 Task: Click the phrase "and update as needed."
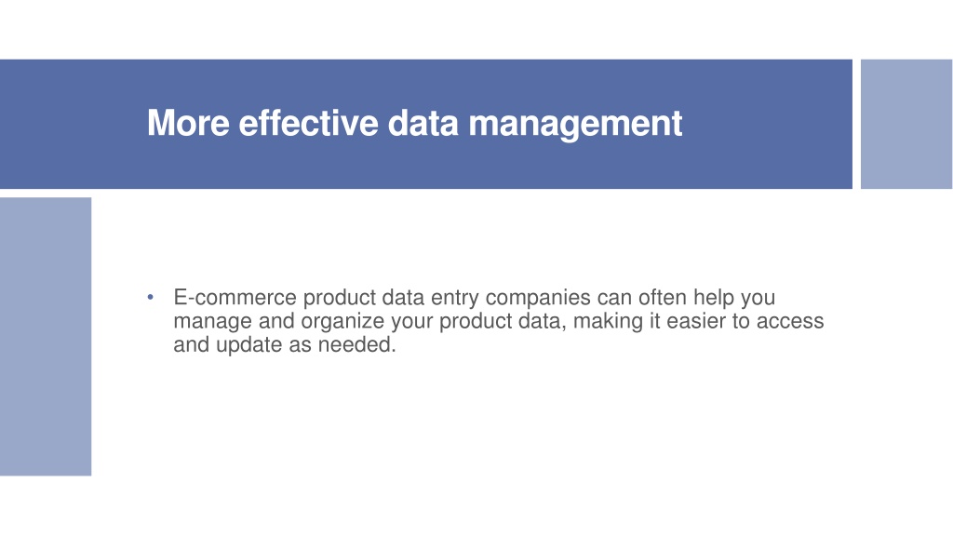[285, 344]
